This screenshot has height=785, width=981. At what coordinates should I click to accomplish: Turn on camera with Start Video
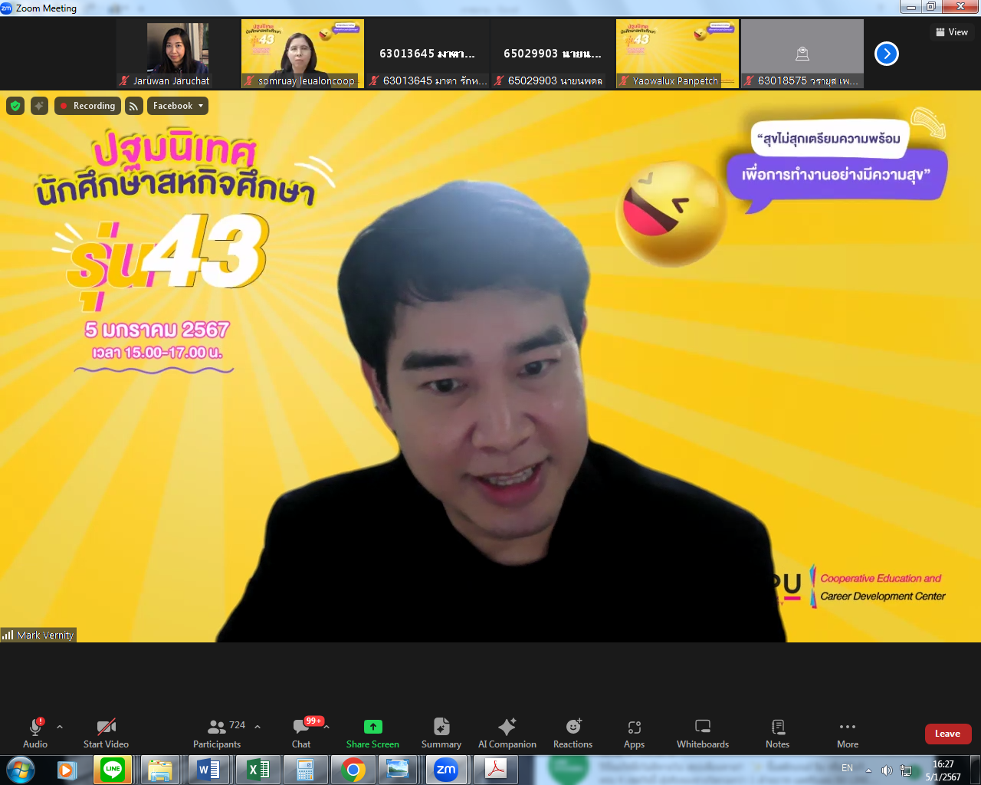click(106, 733)
